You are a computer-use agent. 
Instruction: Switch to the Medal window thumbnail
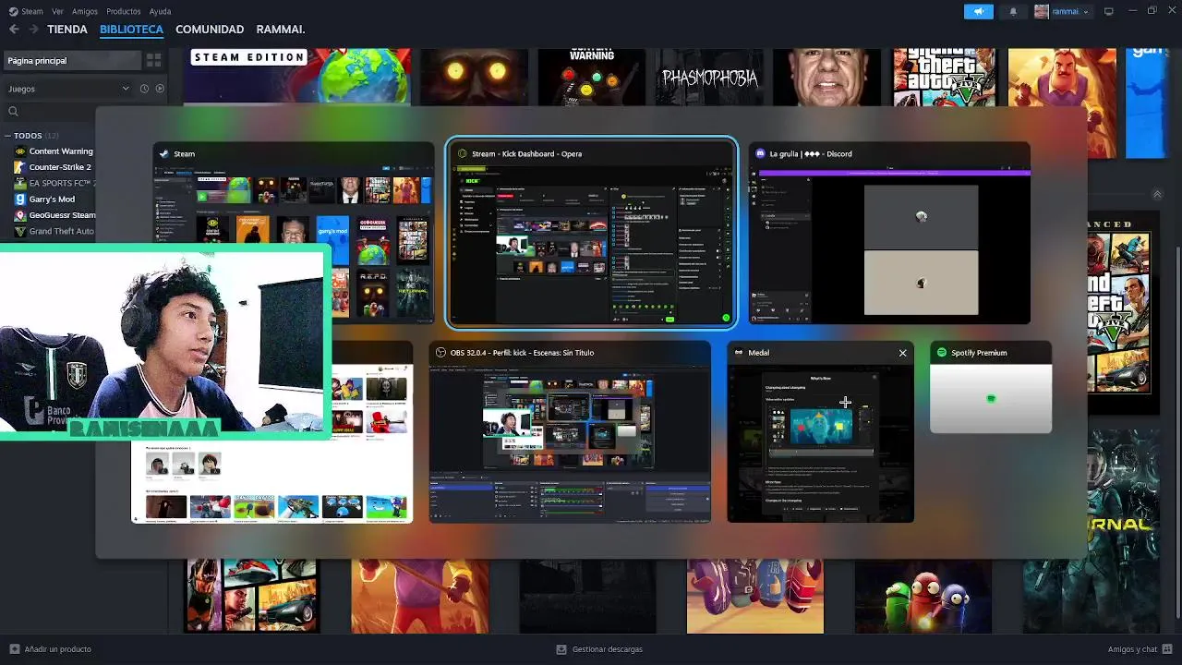pyautogui.click(x=820, y=431)
